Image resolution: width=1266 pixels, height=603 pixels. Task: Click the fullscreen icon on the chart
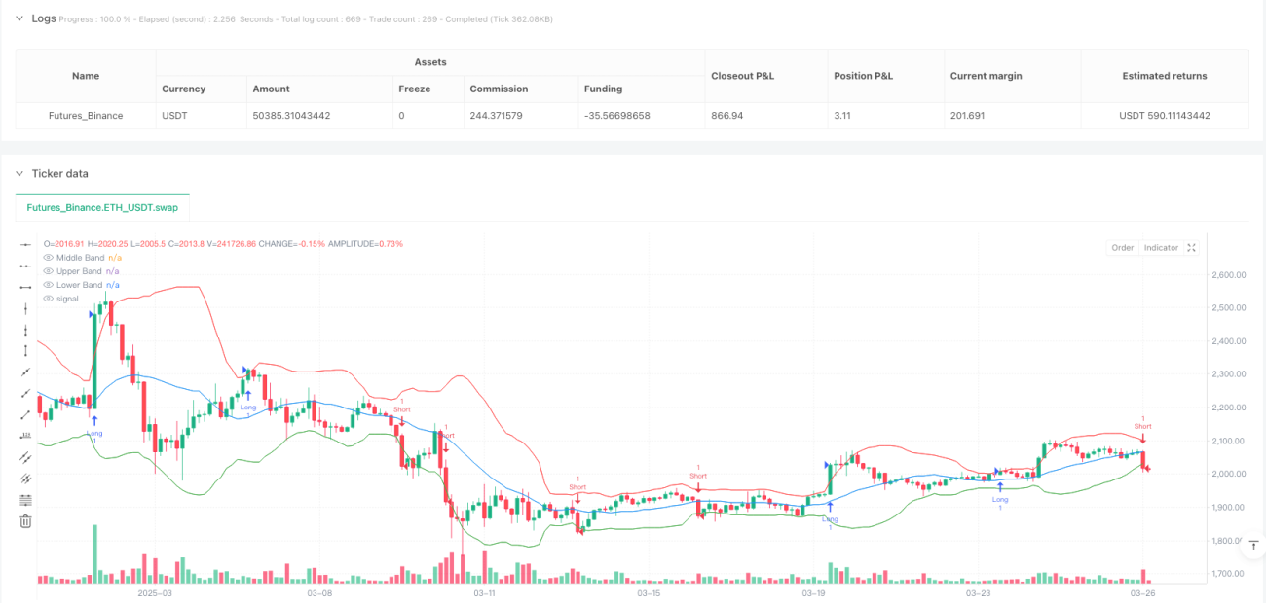tap(1191, 248)
